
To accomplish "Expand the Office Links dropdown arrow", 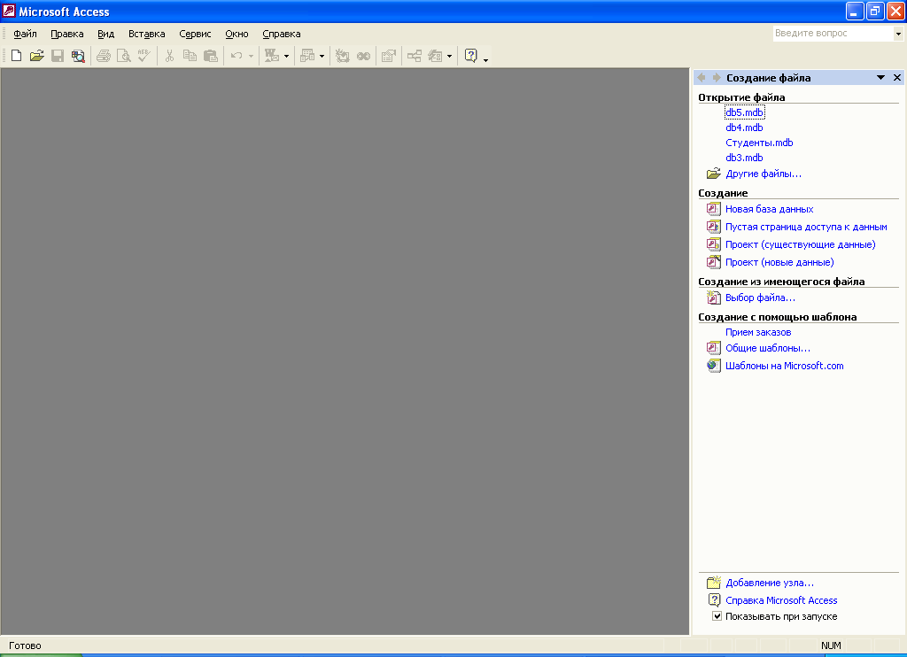I will pyautogui.click(x=286, y=56).
